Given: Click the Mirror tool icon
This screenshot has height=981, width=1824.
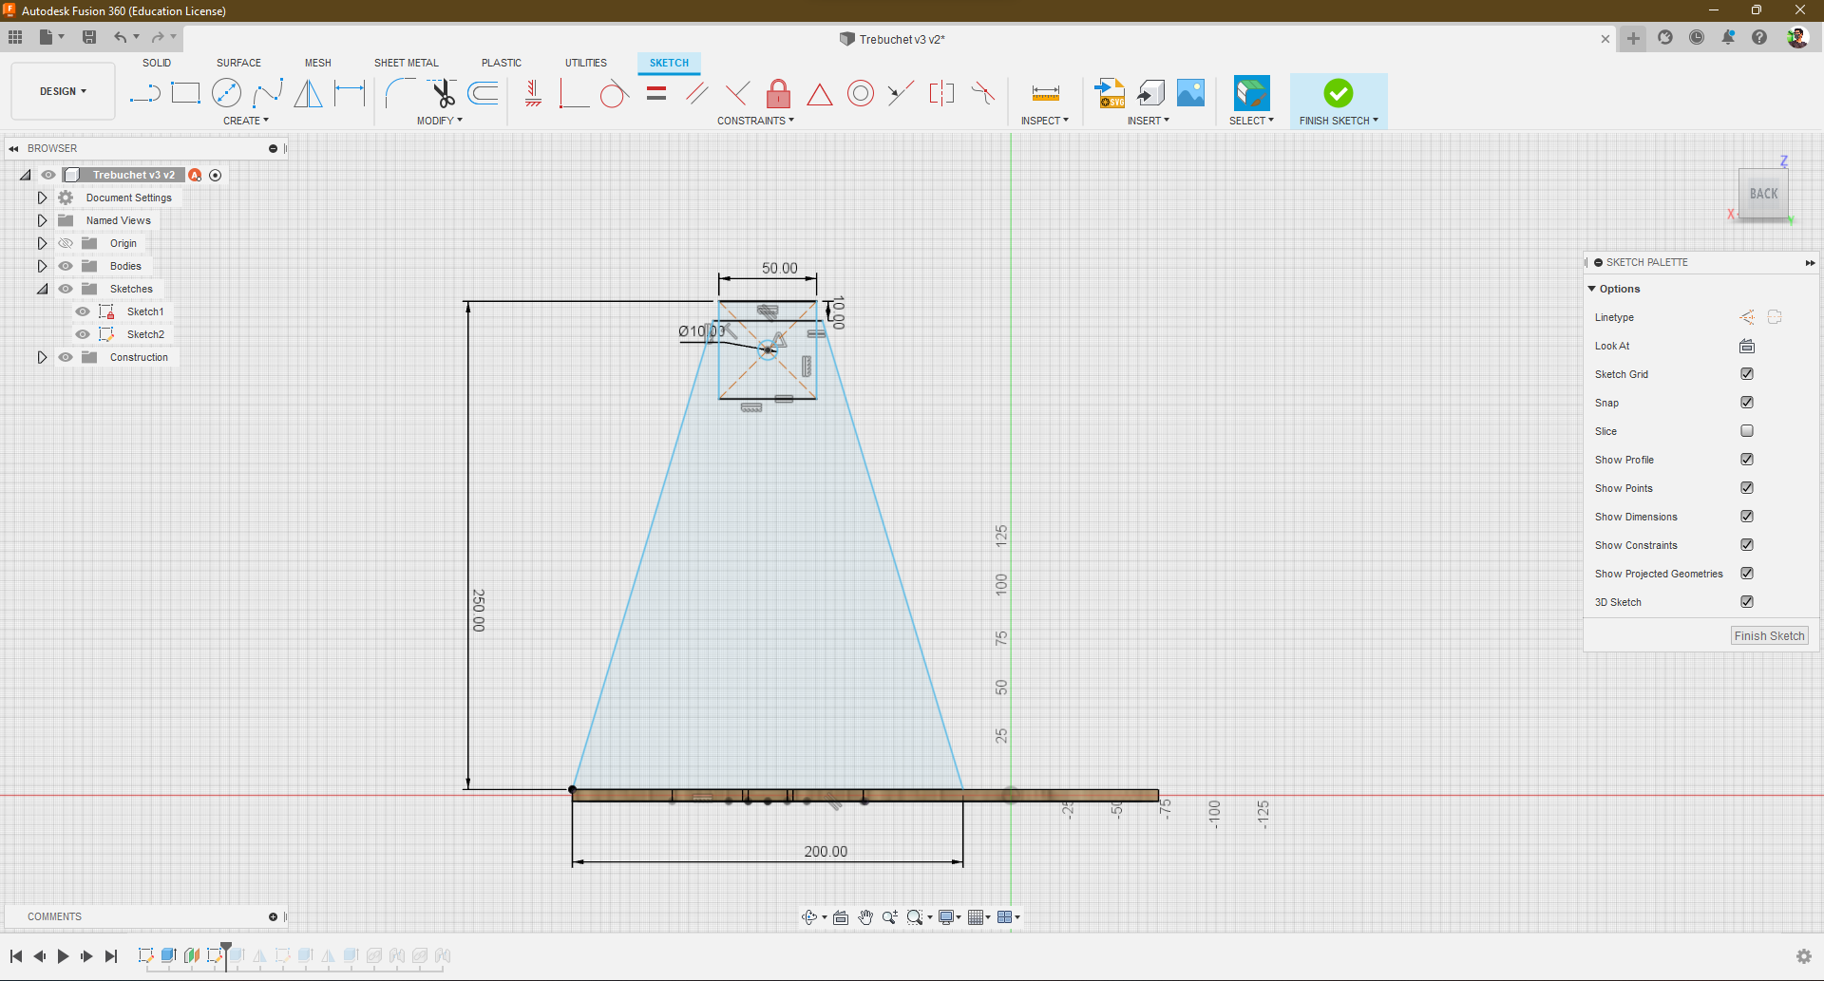Looking at the screenshot, I should (308, 93).
